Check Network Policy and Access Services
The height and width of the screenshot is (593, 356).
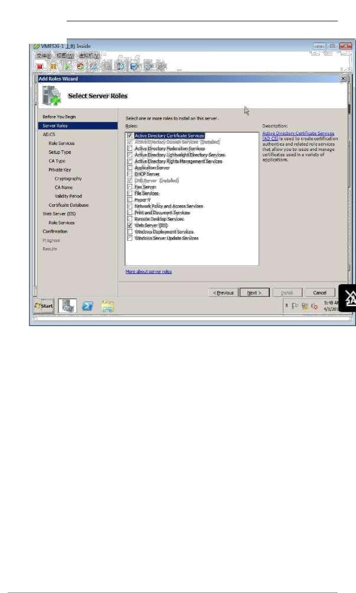point(130,207)
